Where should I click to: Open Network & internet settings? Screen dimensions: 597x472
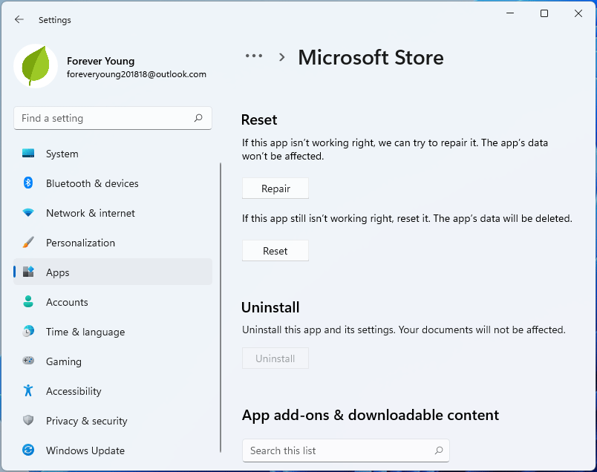point(27,213)
